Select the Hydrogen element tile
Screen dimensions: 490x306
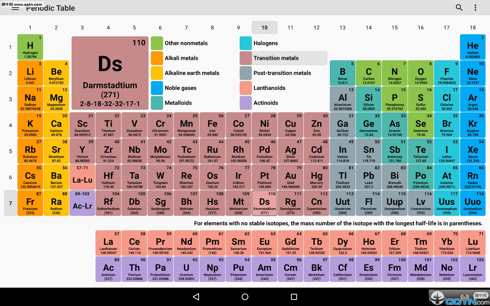point(30,47)
